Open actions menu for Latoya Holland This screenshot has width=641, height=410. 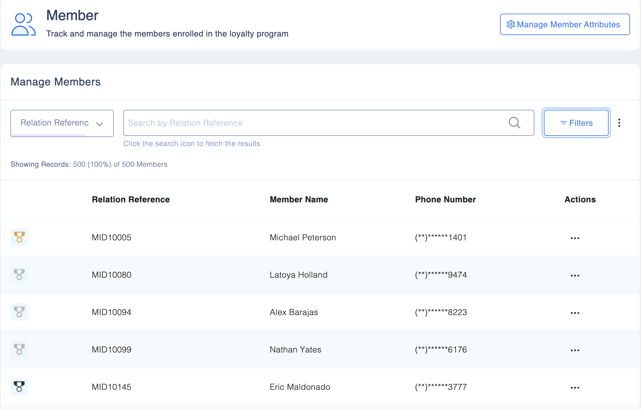(575, 276)
